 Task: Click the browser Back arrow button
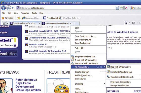pyautogui.click(x=4, y=8)
